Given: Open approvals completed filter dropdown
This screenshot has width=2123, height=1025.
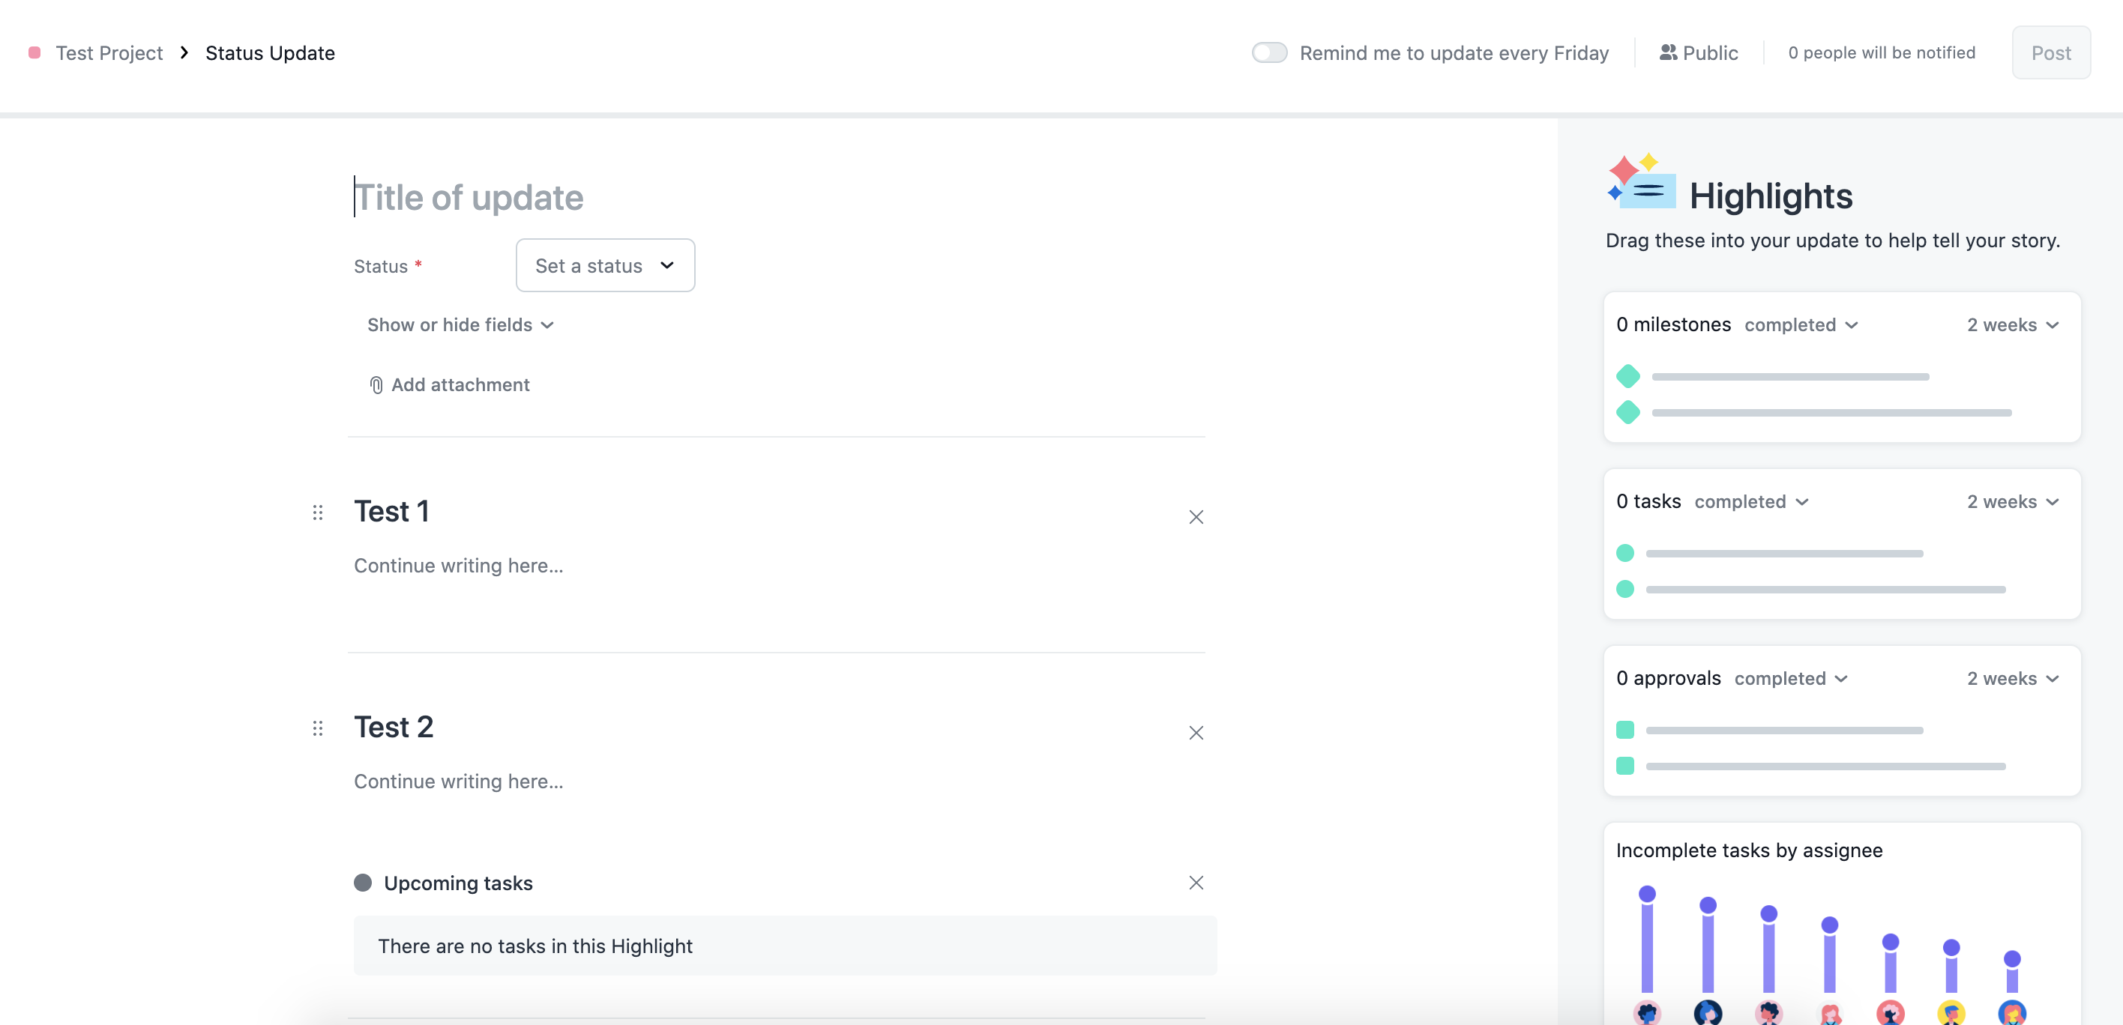Looking at the screenshot, I should (x=1791, y=678).
